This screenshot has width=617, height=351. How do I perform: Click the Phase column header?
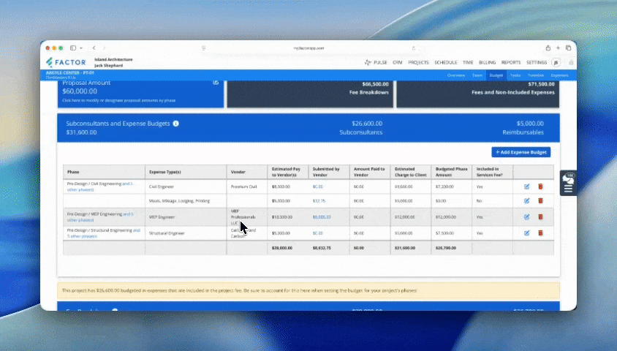[x=104, y=172]
